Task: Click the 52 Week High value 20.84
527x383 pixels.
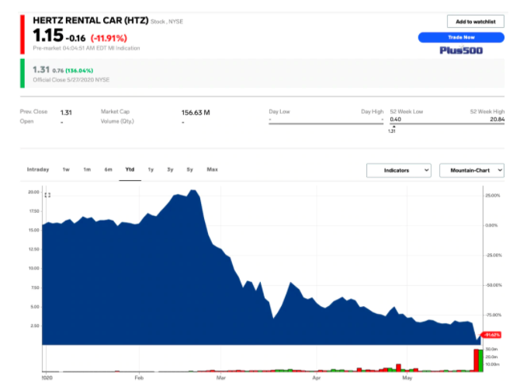Action: [497, 119]
